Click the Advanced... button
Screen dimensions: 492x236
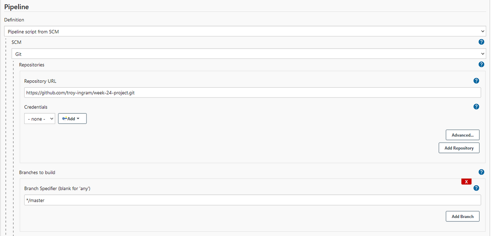[x=462, y=135]
